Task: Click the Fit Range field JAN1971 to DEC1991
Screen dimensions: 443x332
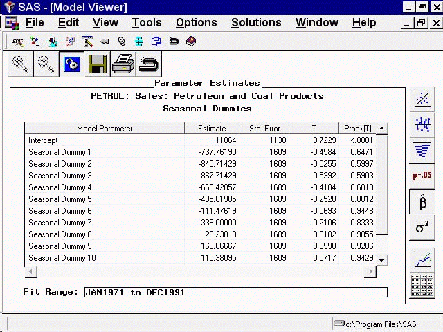Action: tap(235, 292)
